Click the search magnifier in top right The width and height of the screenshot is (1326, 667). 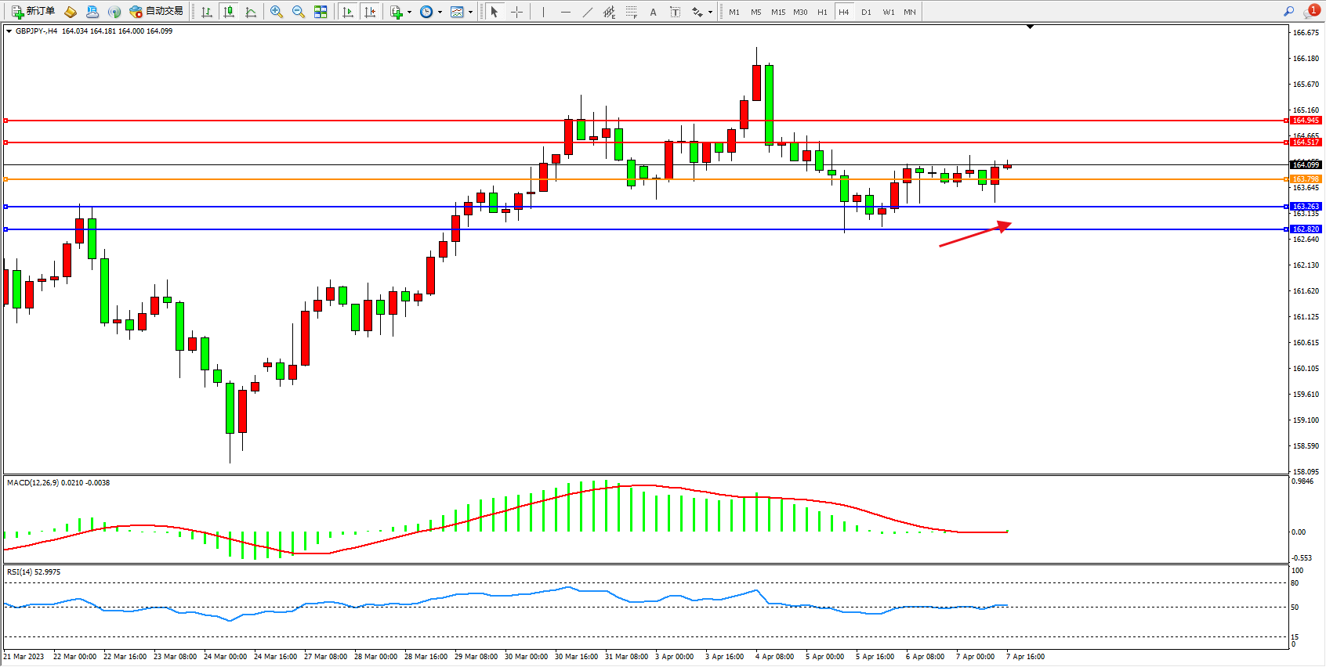tap(1288, 12)
